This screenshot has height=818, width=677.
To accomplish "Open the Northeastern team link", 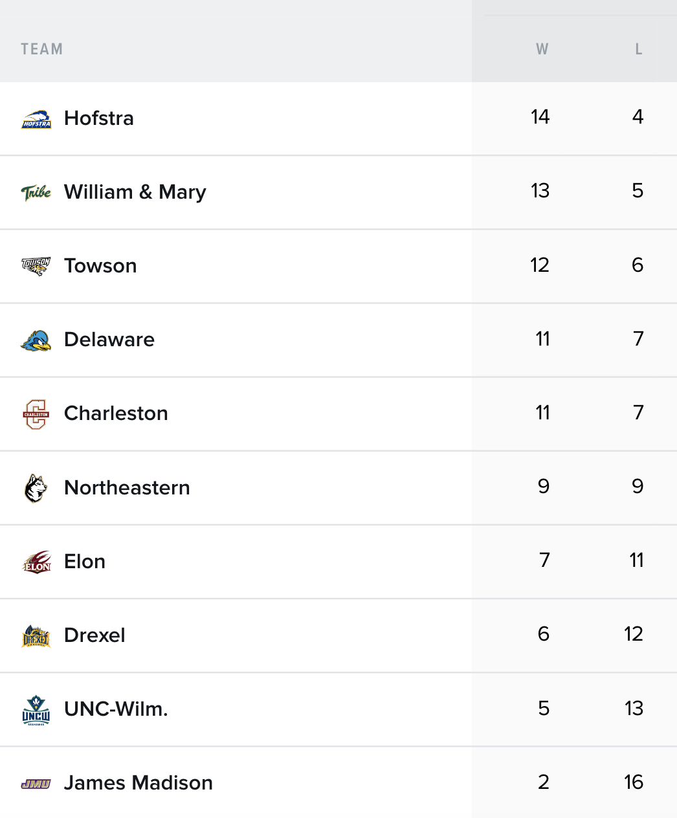I will click(127, 488).
